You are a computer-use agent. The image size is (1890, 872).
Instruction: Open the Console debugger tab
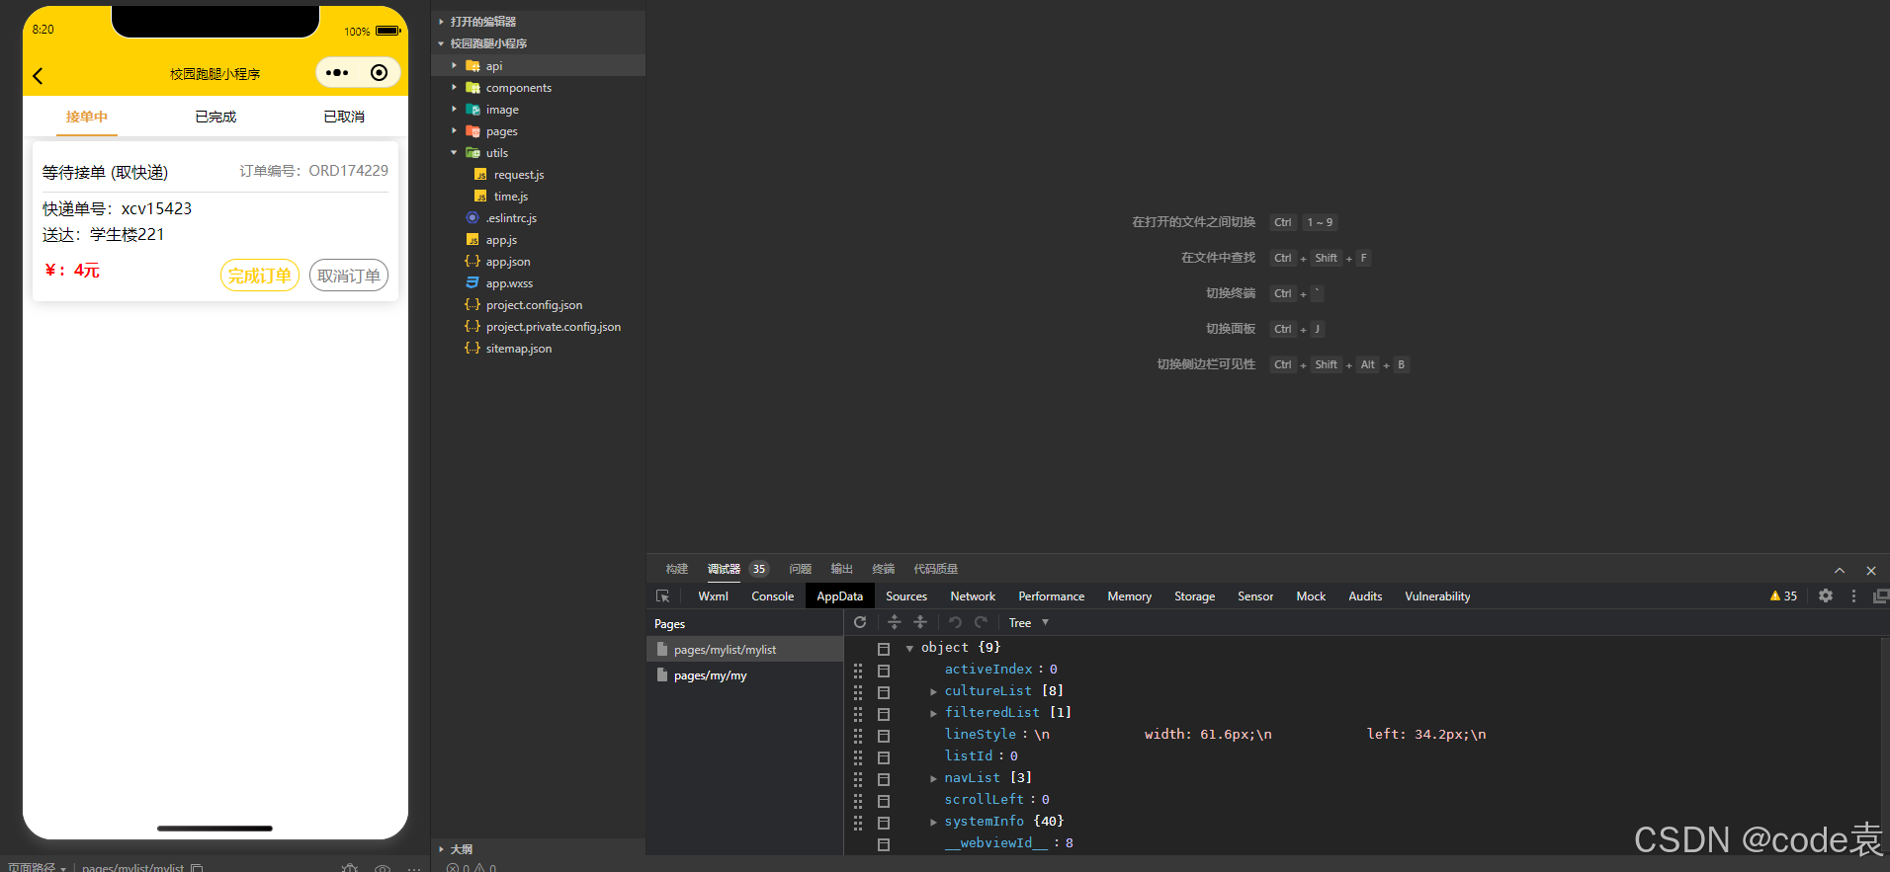point(772,596)
